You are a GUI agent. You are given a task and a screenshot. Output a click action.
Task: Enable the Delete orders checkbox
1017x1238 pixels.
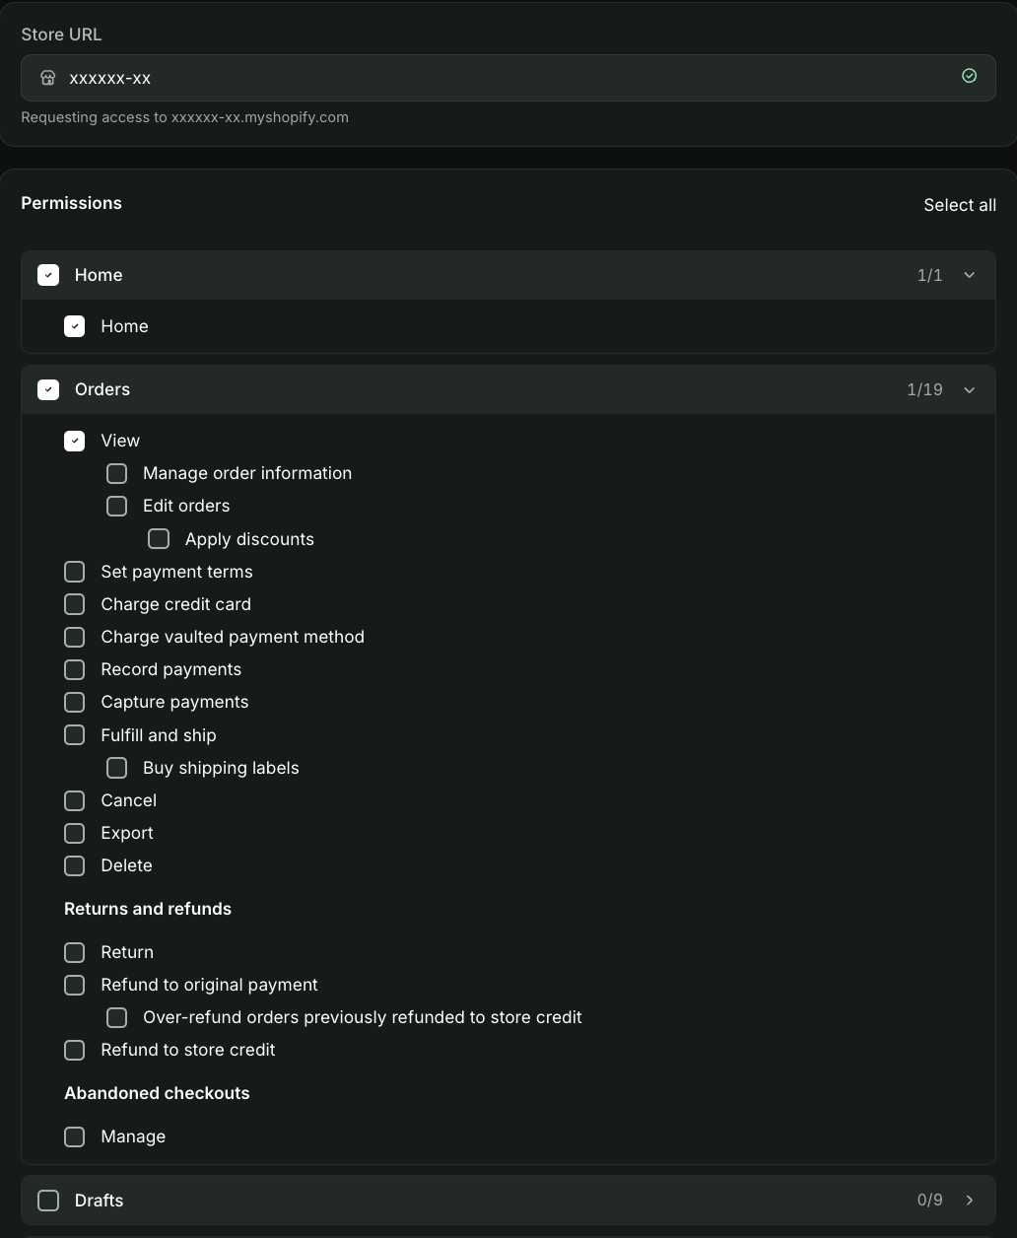tap(75, 865)
